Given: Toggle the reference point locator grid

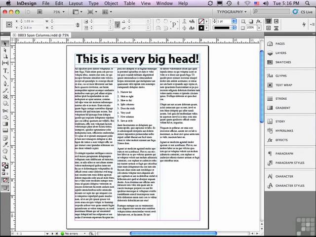Looking at the screenshot, I should (9, 24).
